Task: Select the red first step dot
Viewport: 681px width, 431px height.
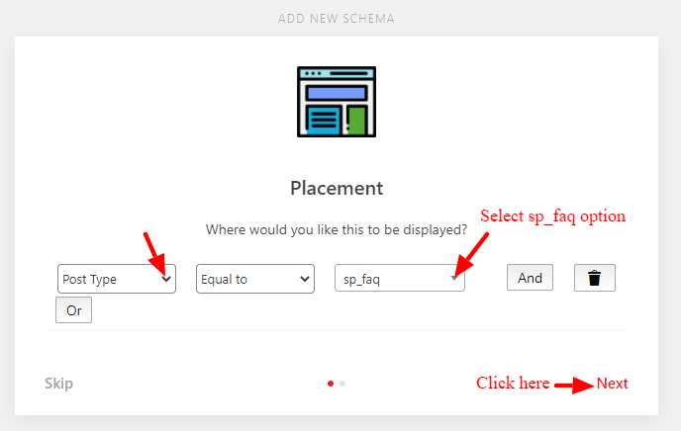Action: pos(331,384)
